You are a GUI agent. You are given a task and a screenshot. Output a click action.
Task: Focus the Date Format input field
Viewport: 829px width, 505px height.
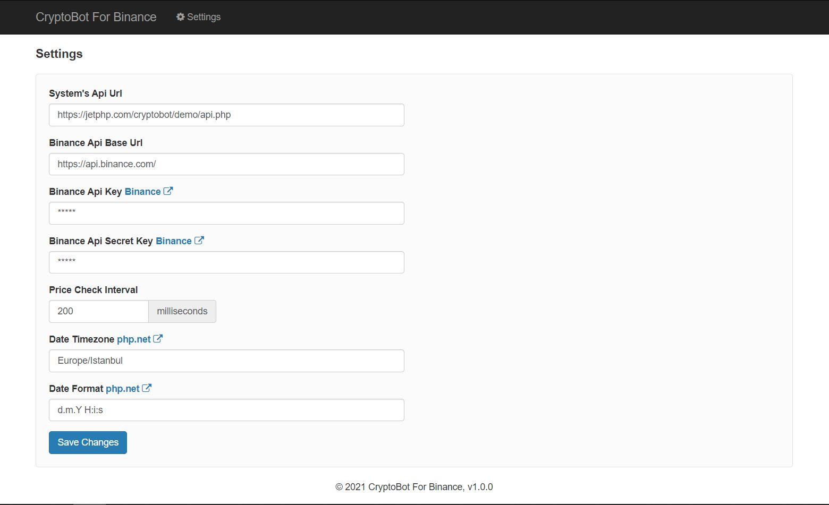(226, 410)
